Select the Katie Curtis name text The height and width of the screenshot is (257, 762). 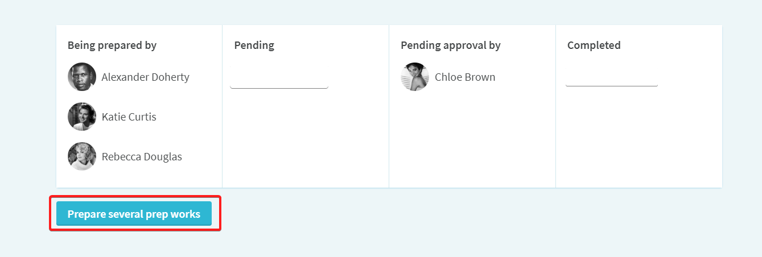coord(129,117)
